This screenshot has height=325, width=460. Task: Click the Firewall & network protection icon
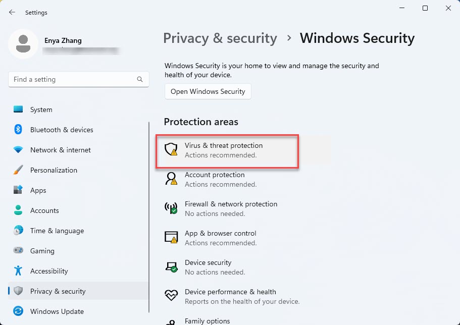point(171,208)
